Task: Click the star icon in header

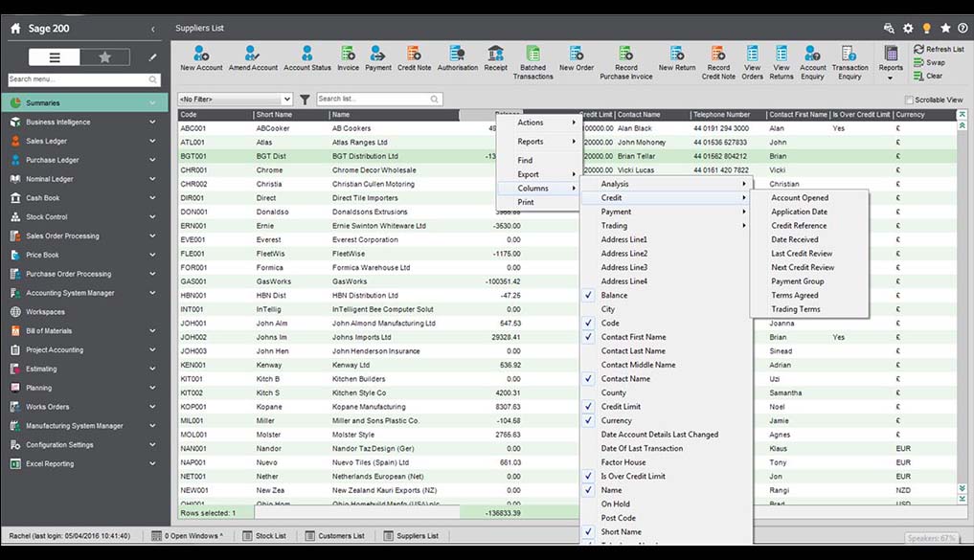Action: tap(945, 29)
